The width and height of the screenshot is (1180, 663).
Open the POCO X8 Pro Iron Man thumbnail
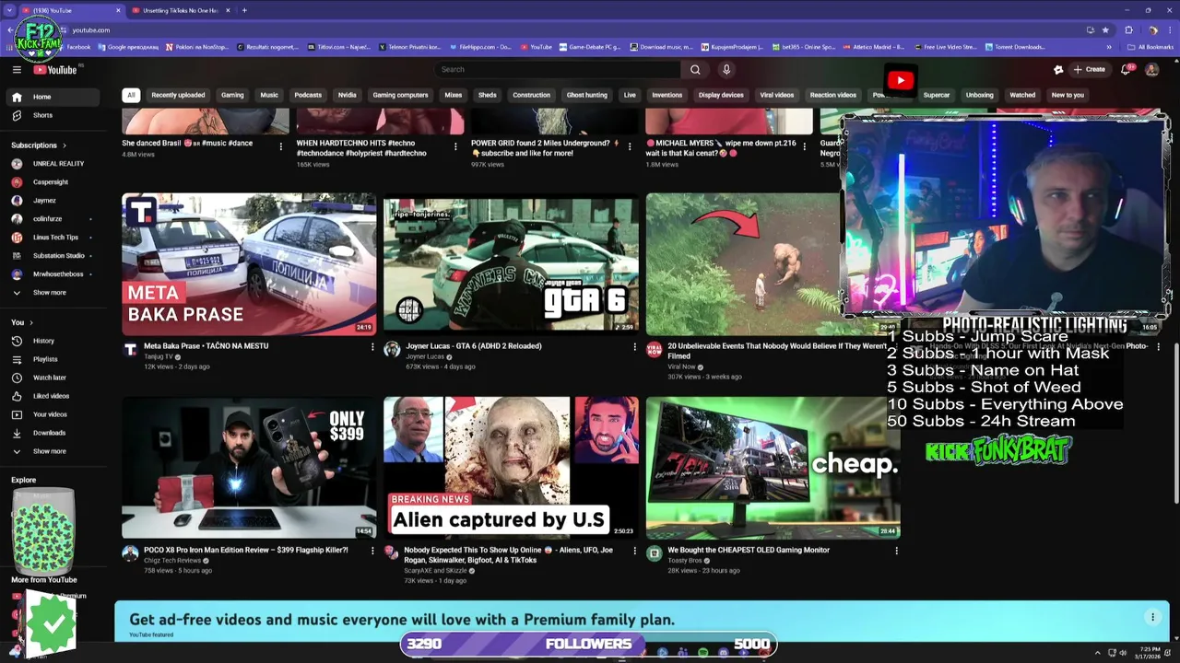pyautogui.click(x=249, y=468)
